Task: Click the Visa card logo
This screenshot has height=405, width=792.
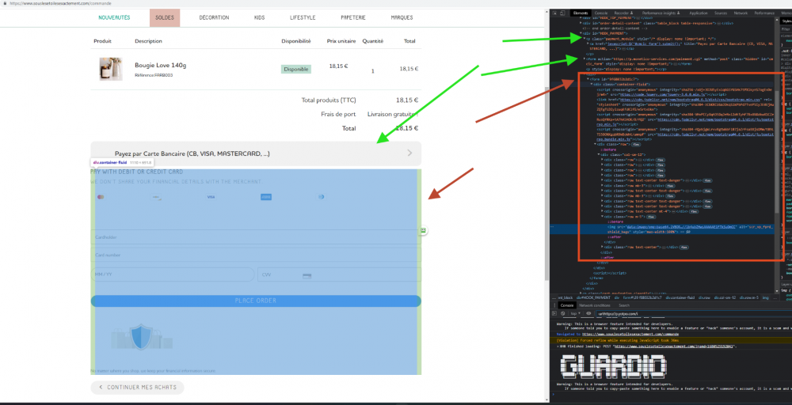Action: pos(211,197)
